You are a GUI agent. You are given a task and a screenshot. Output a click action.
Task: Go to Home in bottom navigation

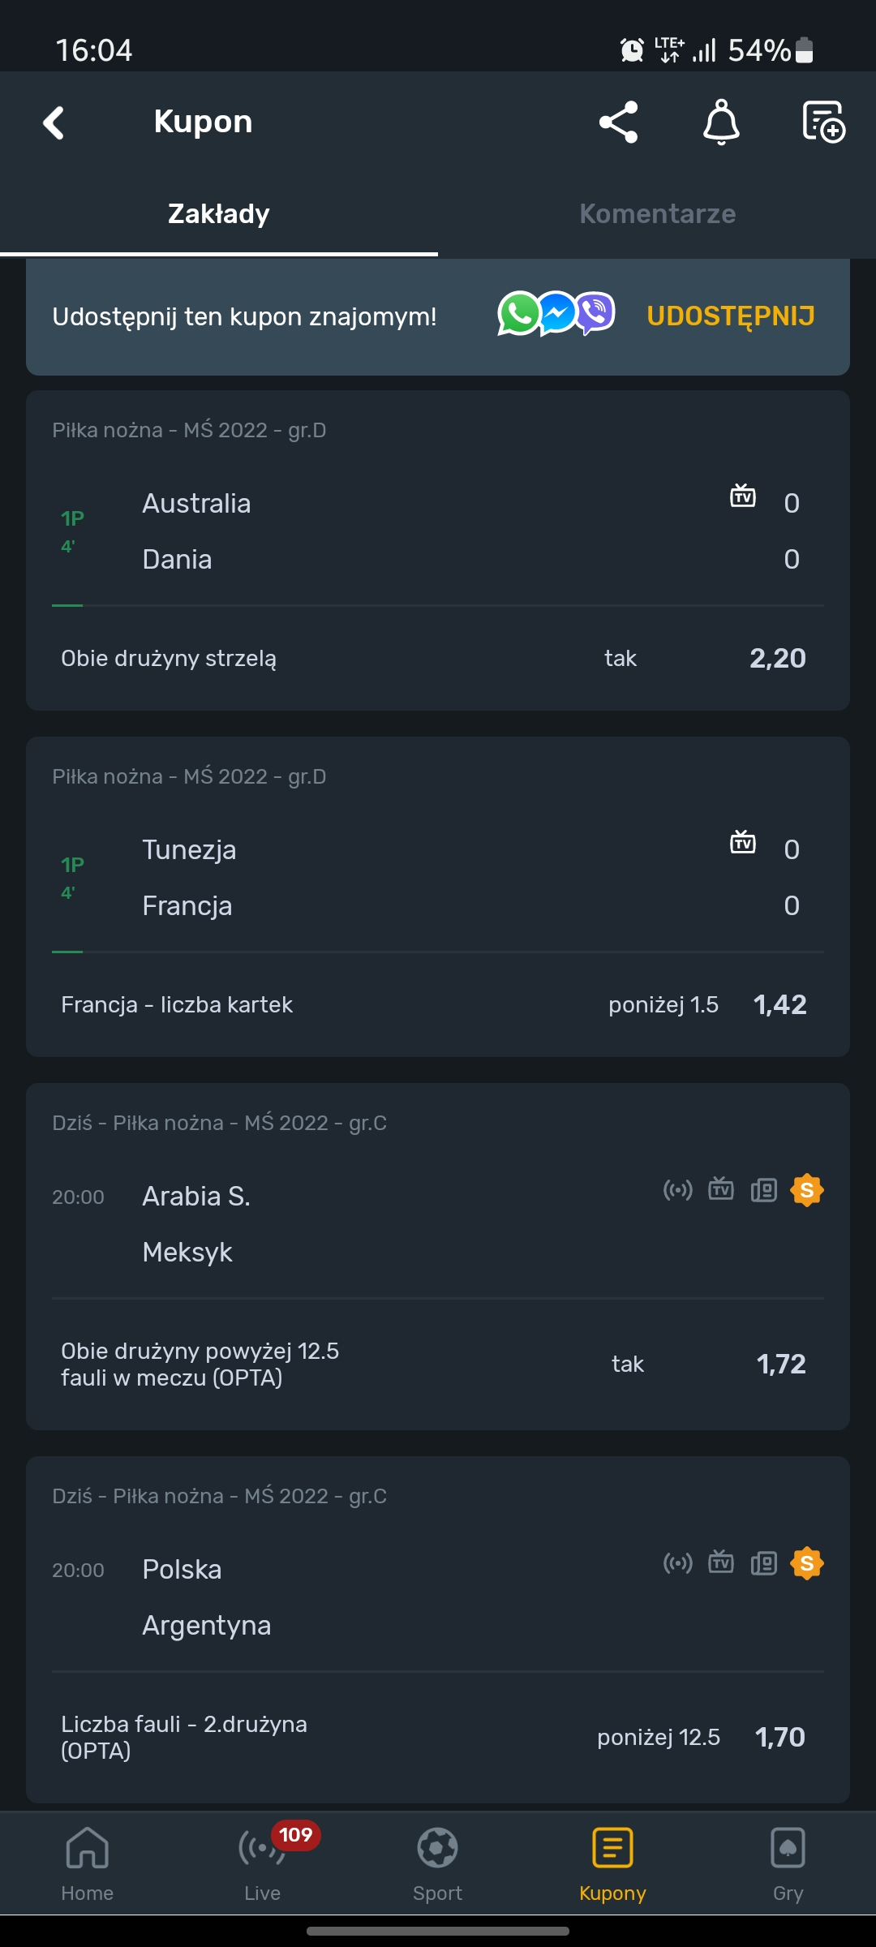click(x=88, y=1863)
